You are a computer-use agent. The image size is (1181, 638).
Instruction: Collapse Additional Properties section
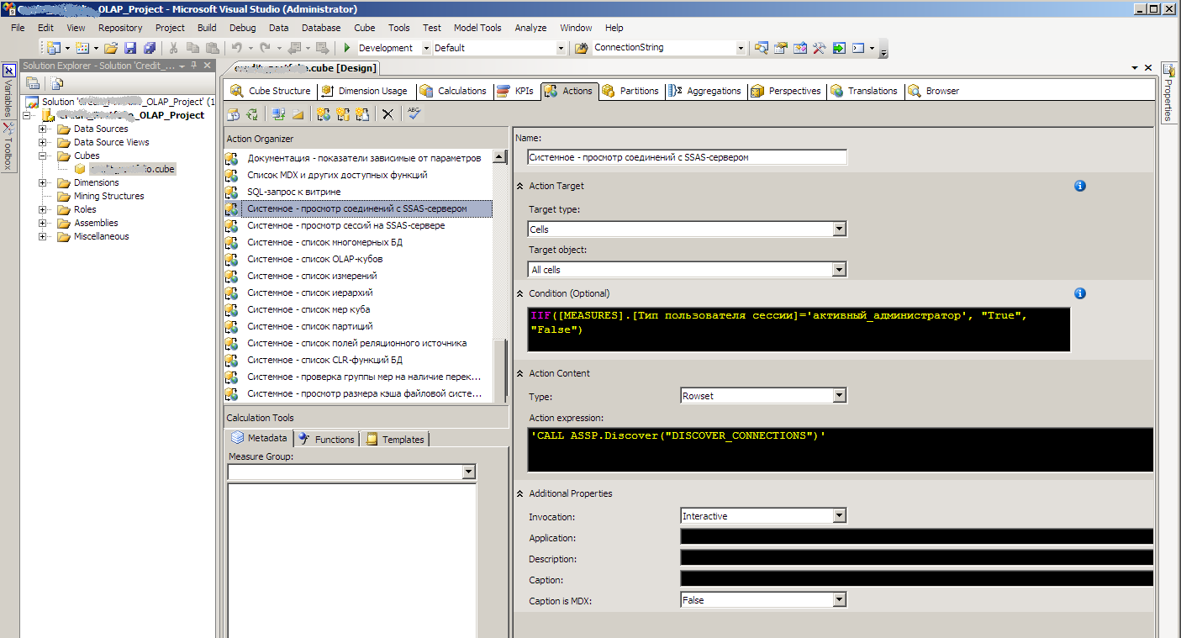click(x=519, y=493)
